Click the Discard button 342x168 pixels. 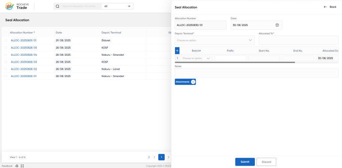pyautogui.click(x=266, y=162)
